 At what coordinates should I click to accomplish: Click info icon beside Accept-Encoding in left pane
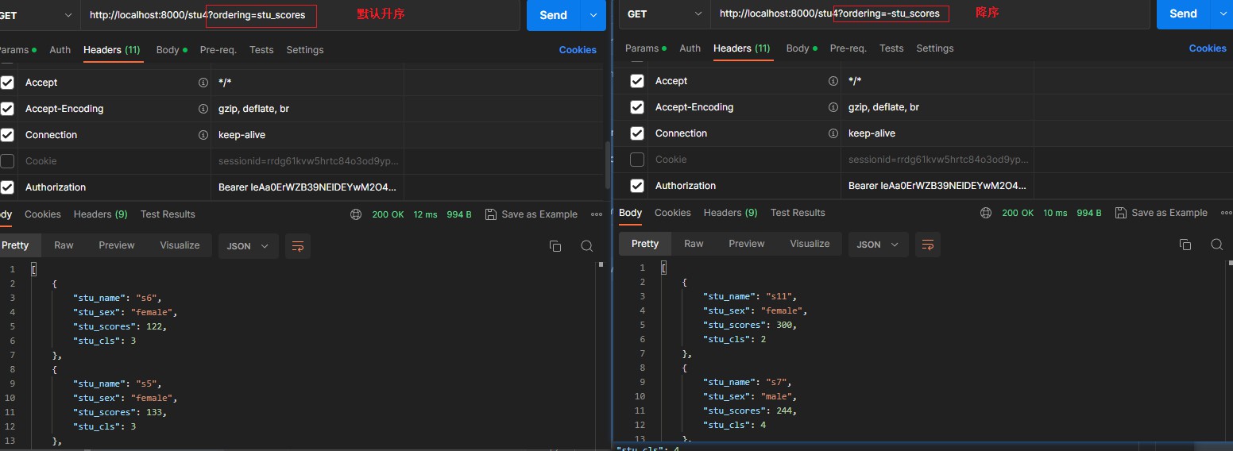coord(203,109)
